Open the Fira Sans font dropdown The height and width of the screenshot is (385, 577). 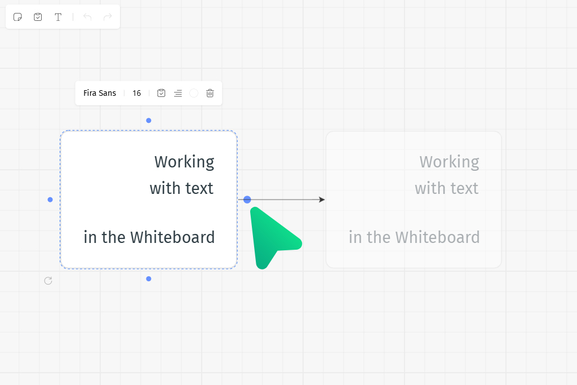(x=100, y=93)
